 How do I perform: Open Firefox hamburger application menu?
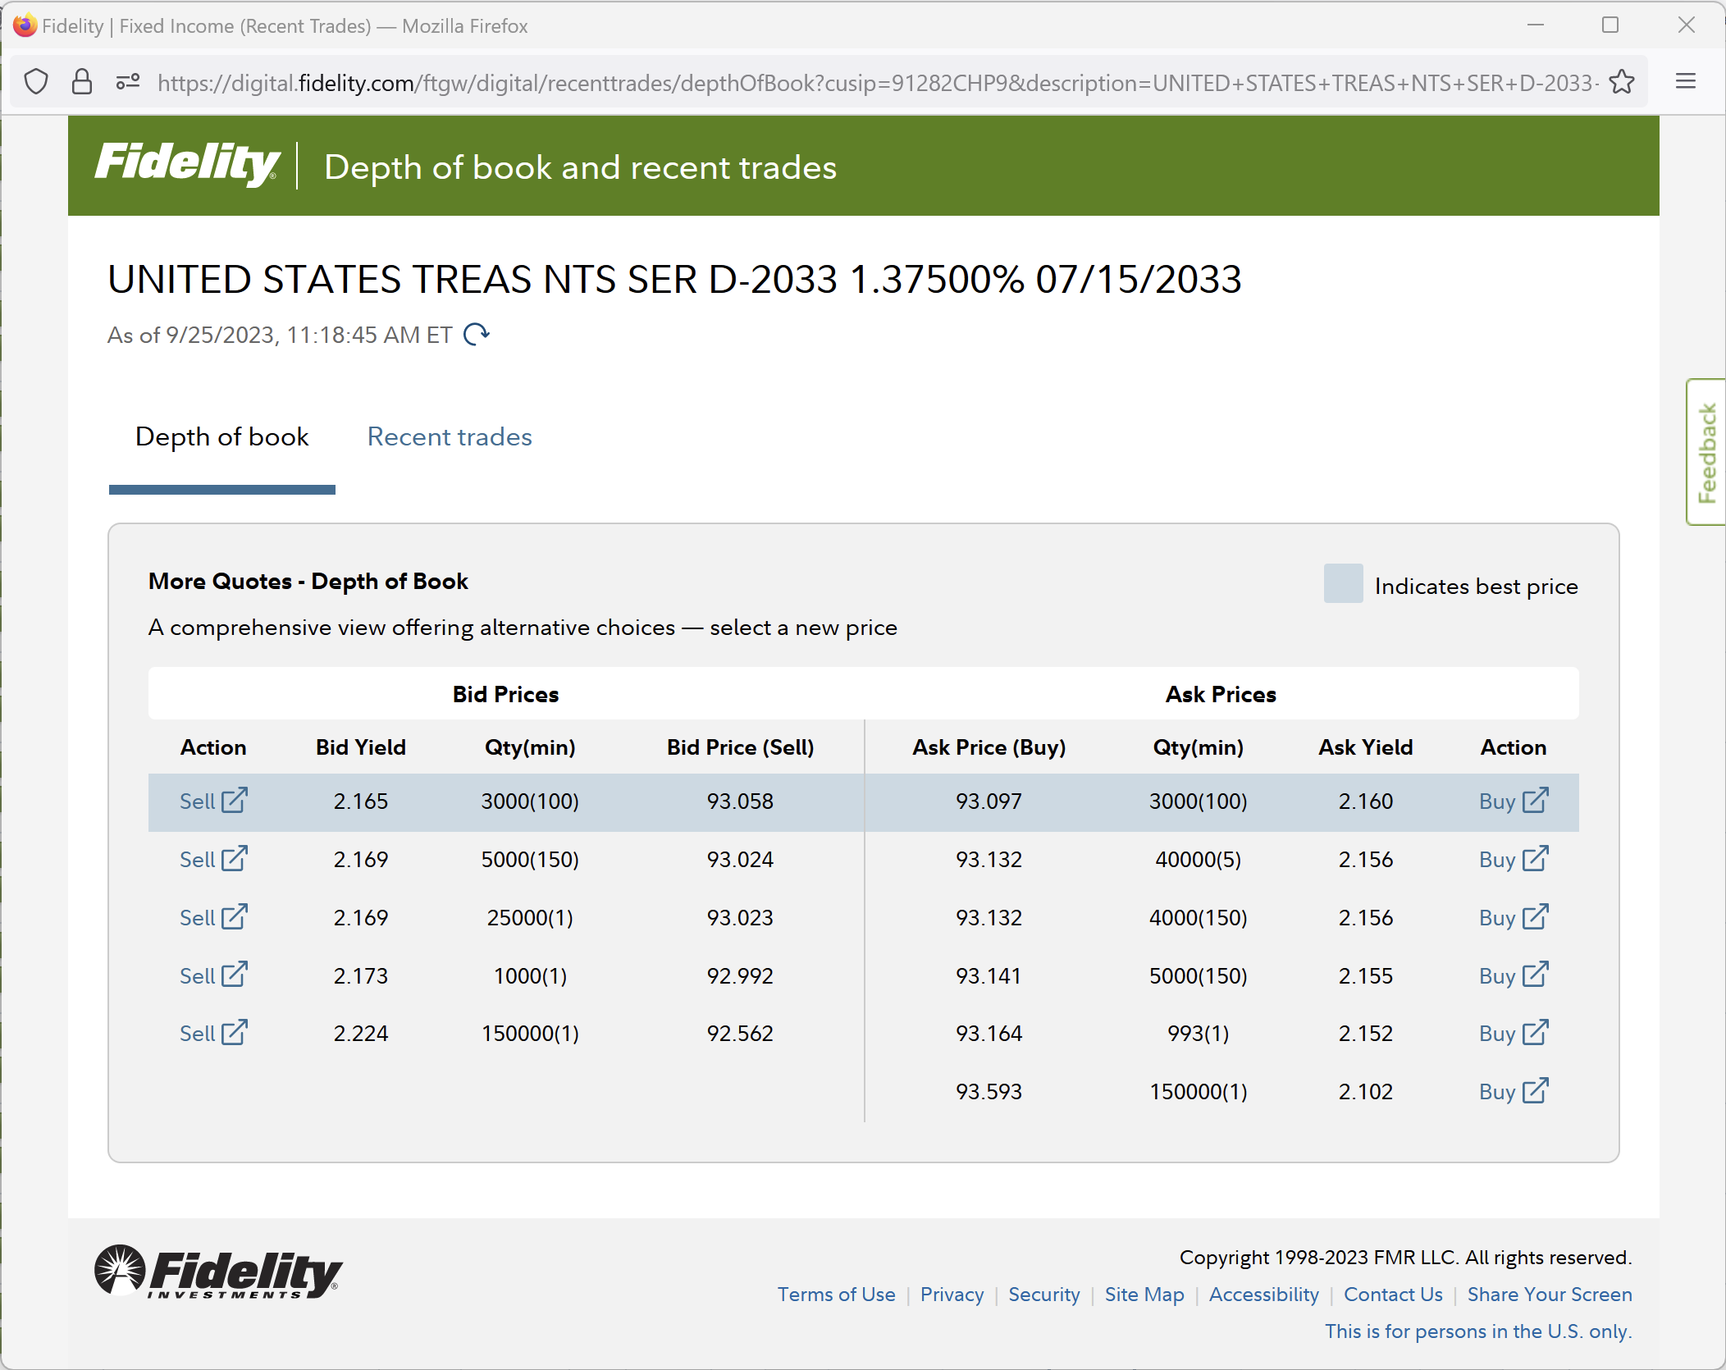click(x=1686, y=82)
